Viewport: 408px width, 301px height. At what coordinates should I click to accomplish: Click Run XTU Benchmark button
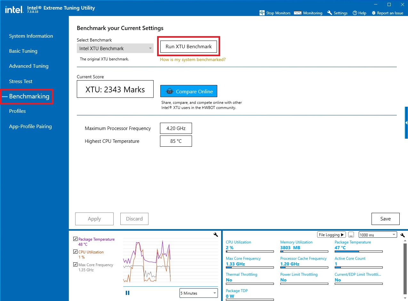tap(188, 47)
